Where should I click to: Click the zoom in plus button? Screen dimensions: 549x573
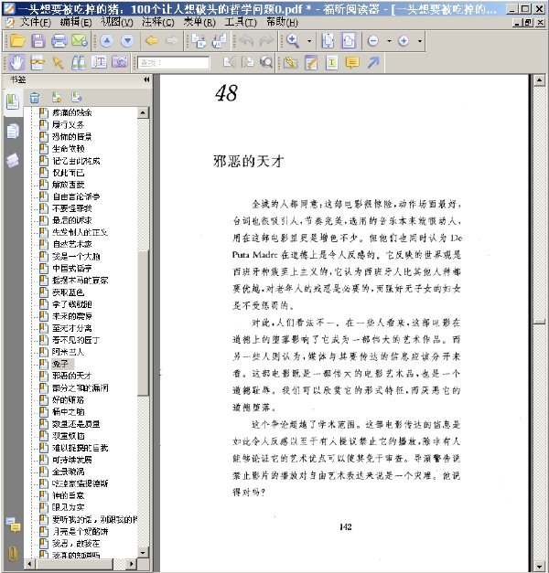coord(404,40)
